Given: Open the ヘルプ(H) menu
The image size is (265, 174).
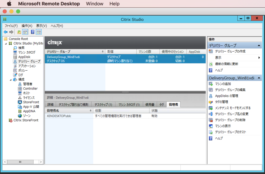Looking at the screenshot, I should point(57,26).
